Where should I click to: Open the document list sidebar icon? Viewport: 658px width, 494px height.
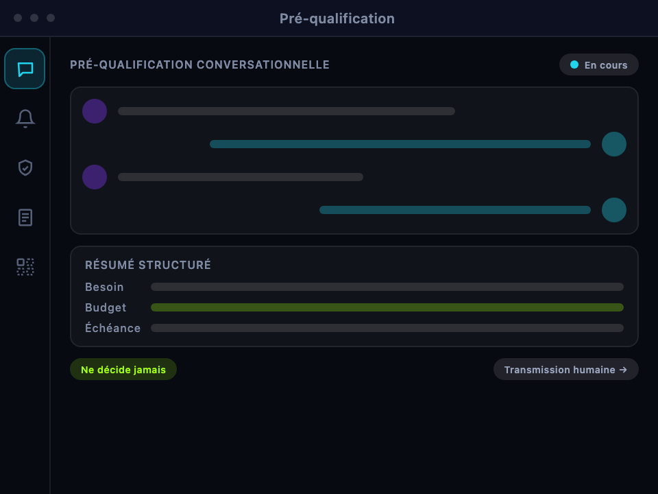click(25, 217)
